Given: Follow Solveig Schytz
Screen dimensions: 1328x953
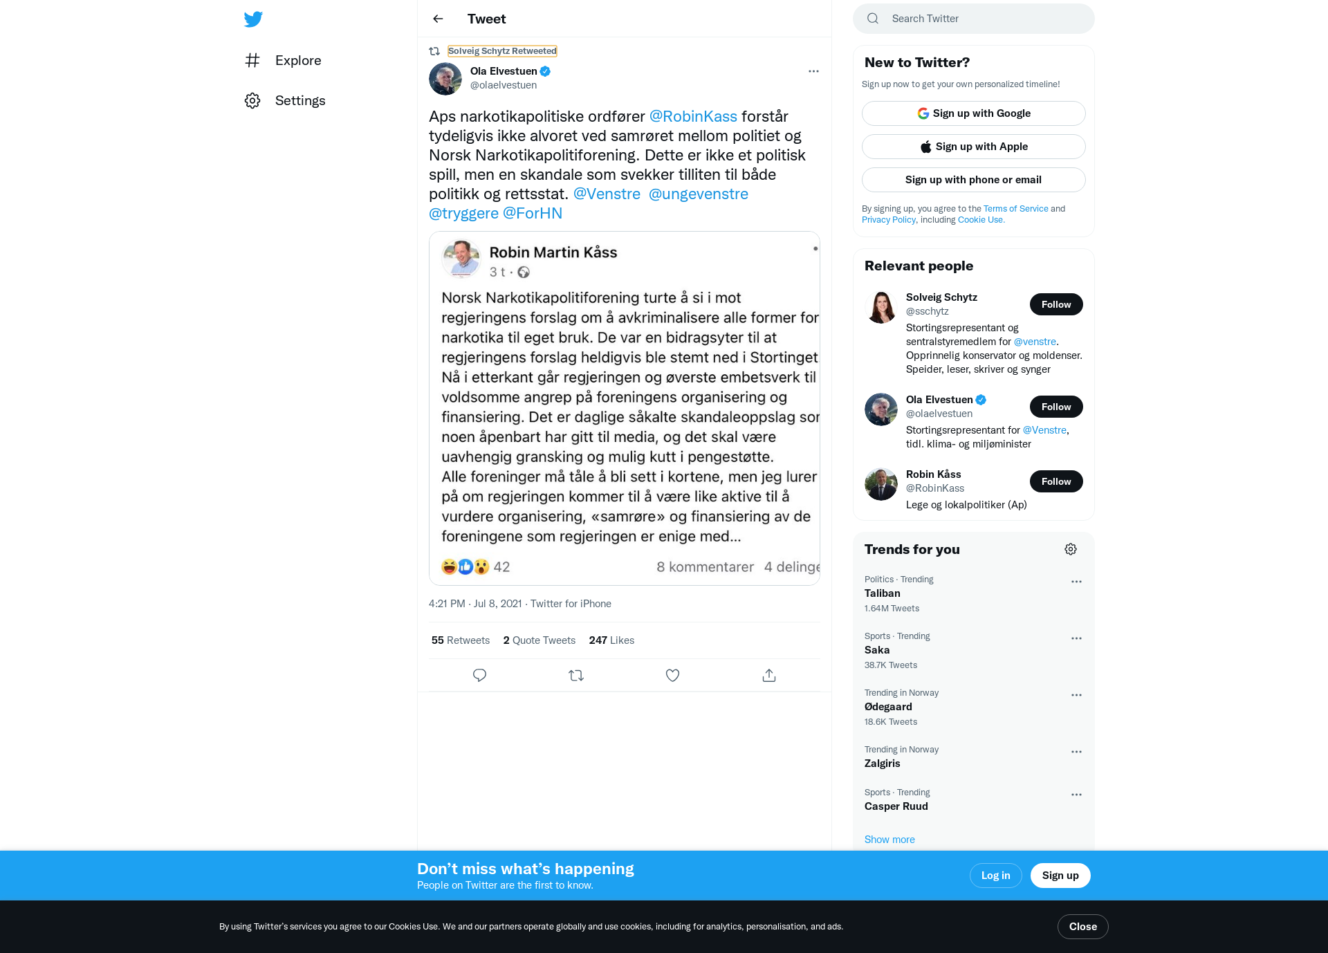Looking at the screenshot, I should (1056, 304).
